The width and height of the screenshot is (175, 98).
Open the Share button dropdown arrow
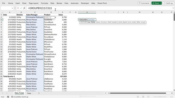tap(161, 3)
